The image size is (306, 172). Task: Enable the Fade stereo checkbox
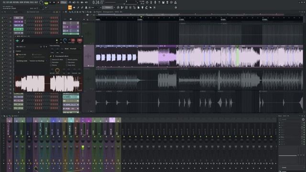71,63
